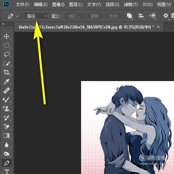Click the Photoshop Ps logo icon
Image resolution: width=174 pixels, height=174 pixels.
pos(6,5)
